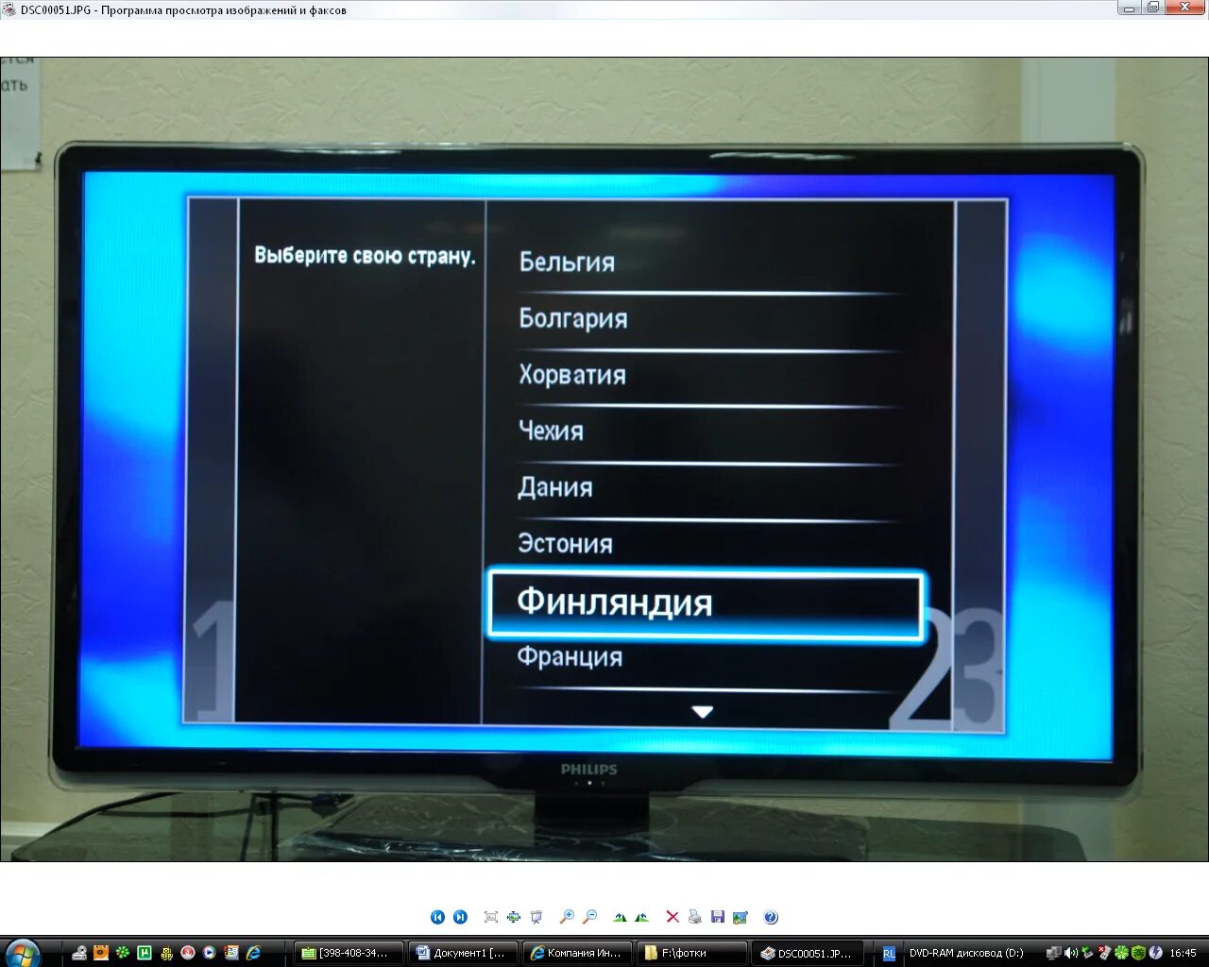Image resolution: width=1209 pixels, height=967 pixels.
Task: Click the network computers tray icon
Action: tap(1053, 953)
